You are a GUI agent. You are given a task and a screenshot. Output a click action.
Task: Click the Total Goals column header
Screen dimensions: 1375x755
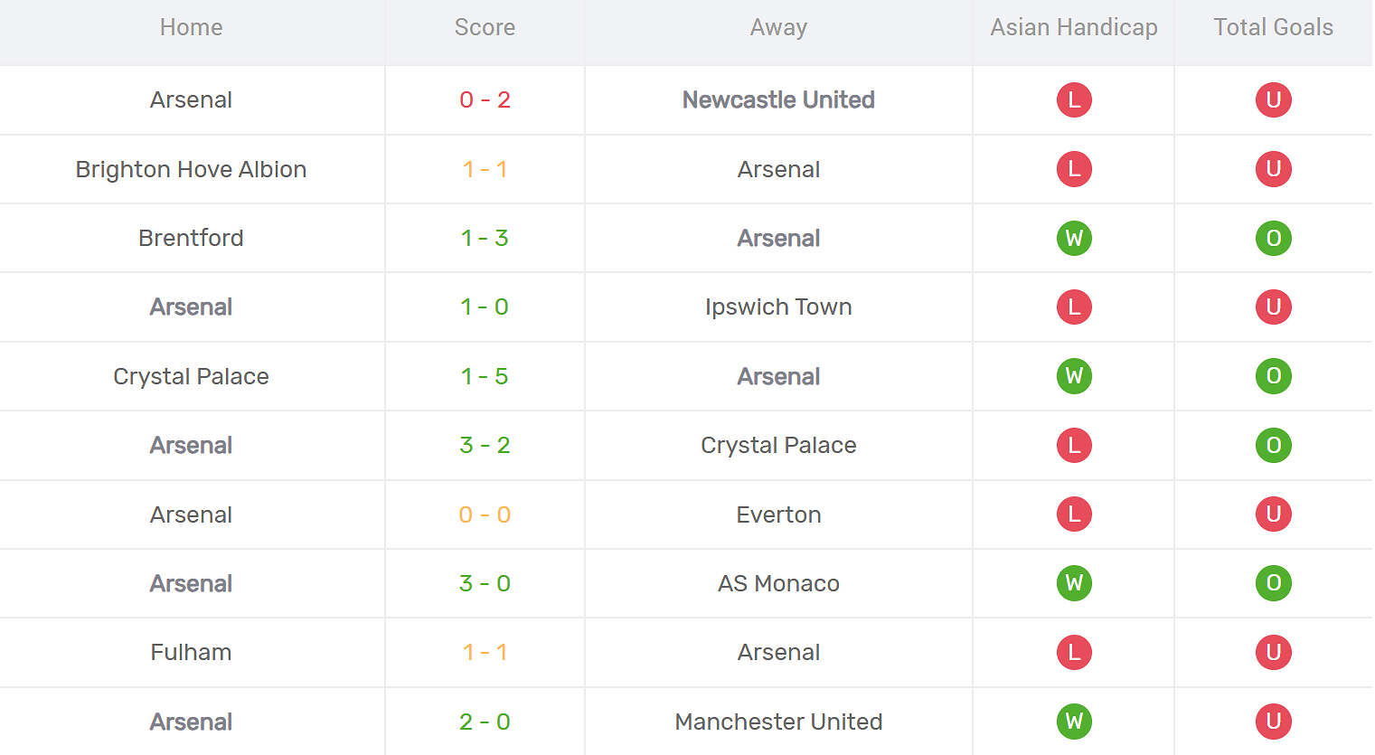click(x=1273, y=27)
